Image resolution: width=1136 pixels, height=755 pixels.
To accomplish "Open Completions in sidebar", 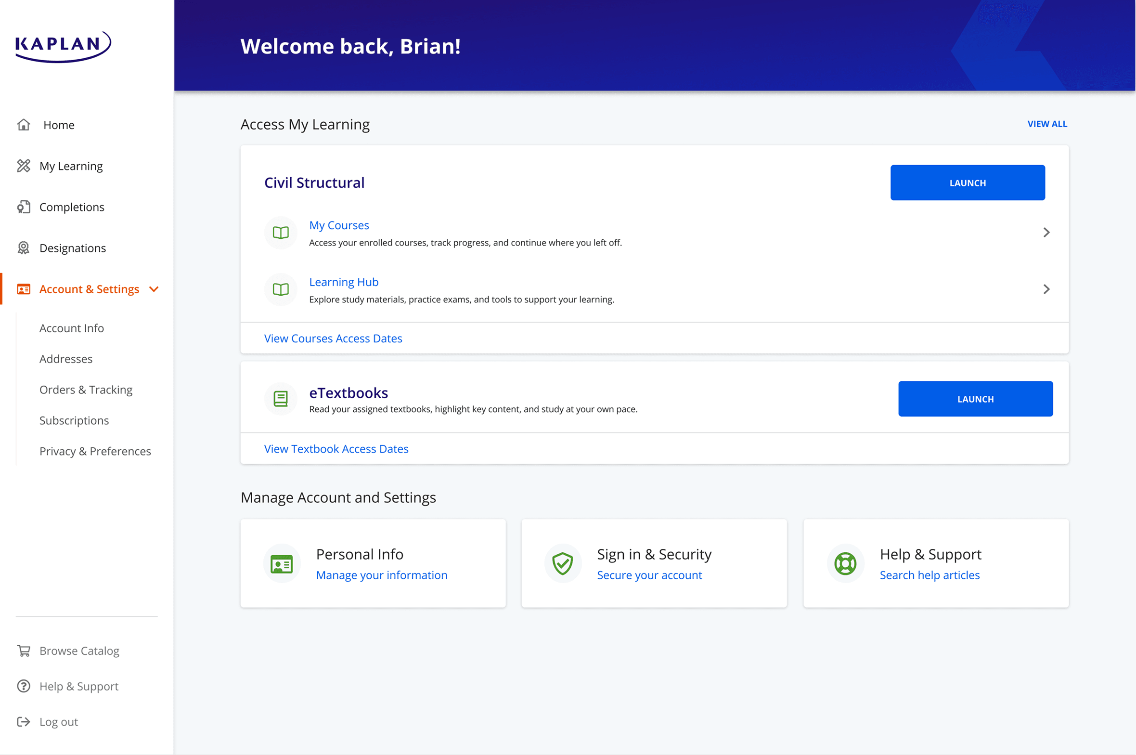I will [x=72, y=207].
